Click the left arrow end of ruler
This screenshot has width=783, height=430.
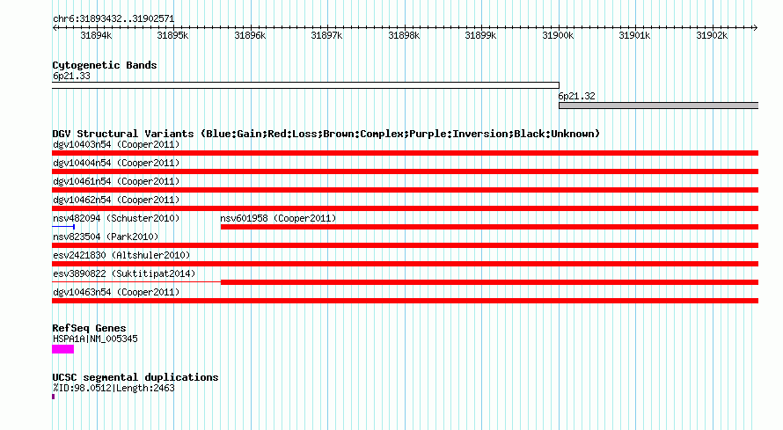click(x=55, y=28)
